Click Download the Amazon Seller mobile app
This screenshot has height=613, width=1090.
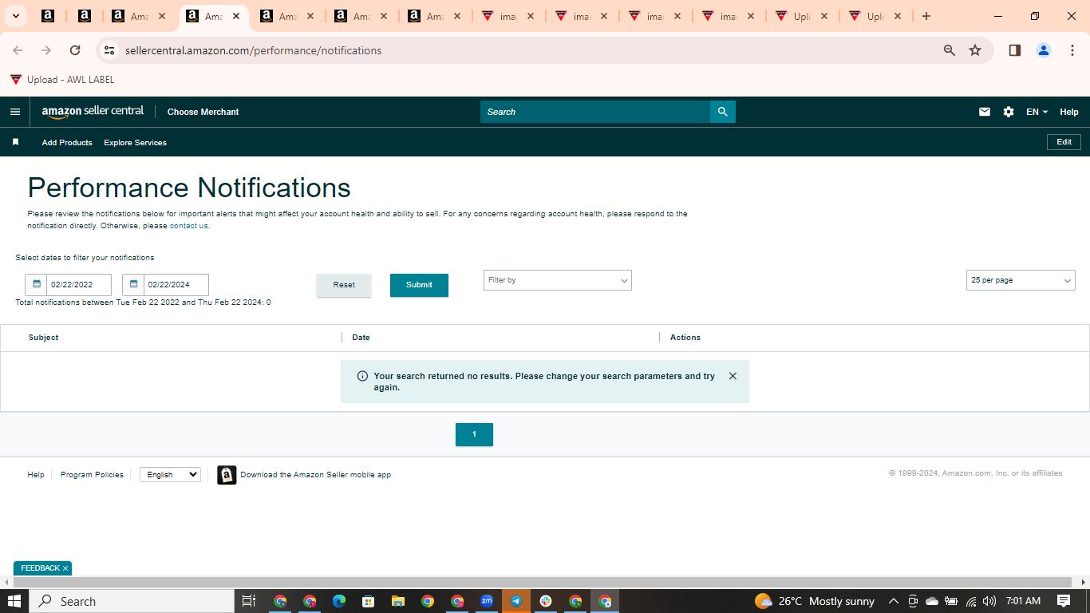pos(315,474)
